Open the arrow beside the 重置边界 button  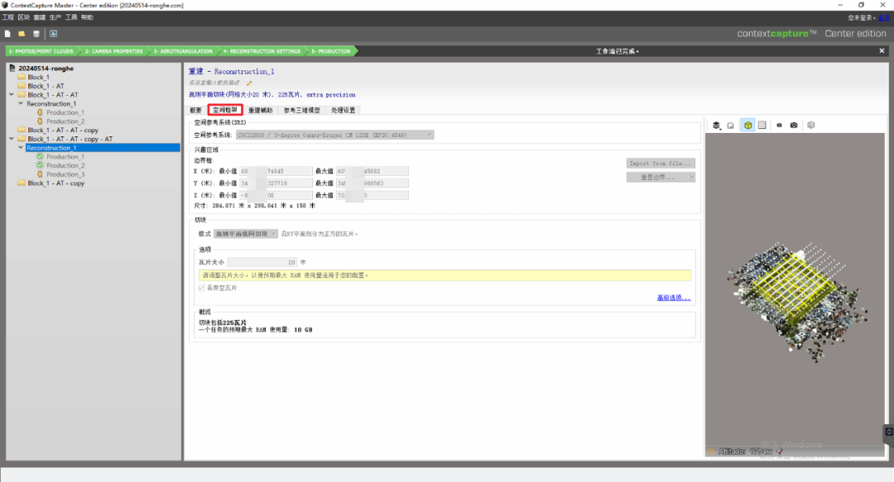692,177
